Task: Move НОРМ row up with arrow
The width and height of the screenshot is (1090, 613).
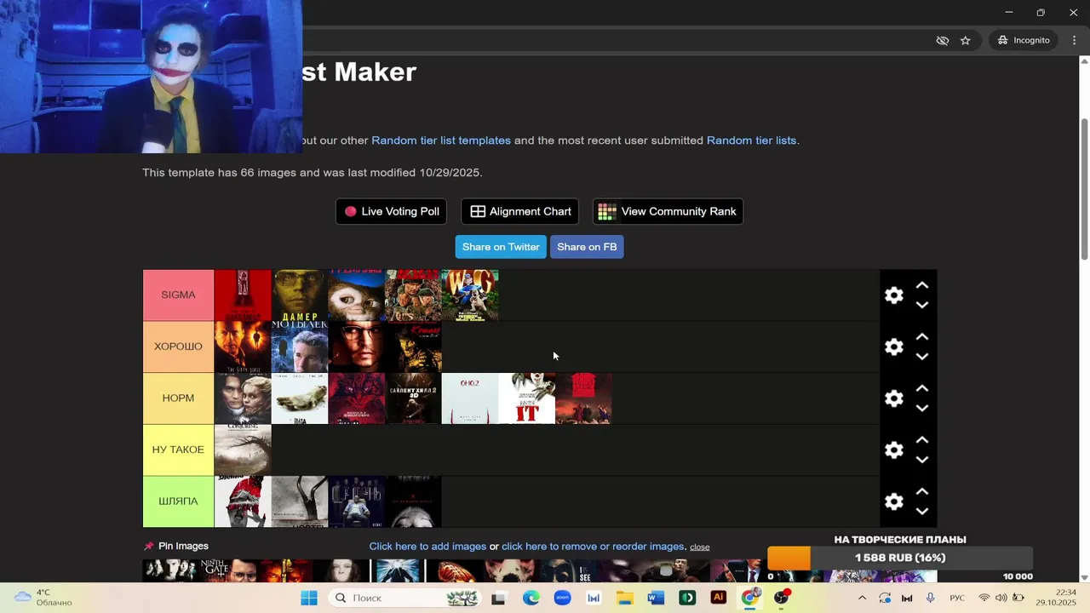Action: point(922,389)
